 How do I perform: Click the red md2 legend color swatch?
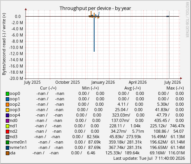click(x=7, y=132)
